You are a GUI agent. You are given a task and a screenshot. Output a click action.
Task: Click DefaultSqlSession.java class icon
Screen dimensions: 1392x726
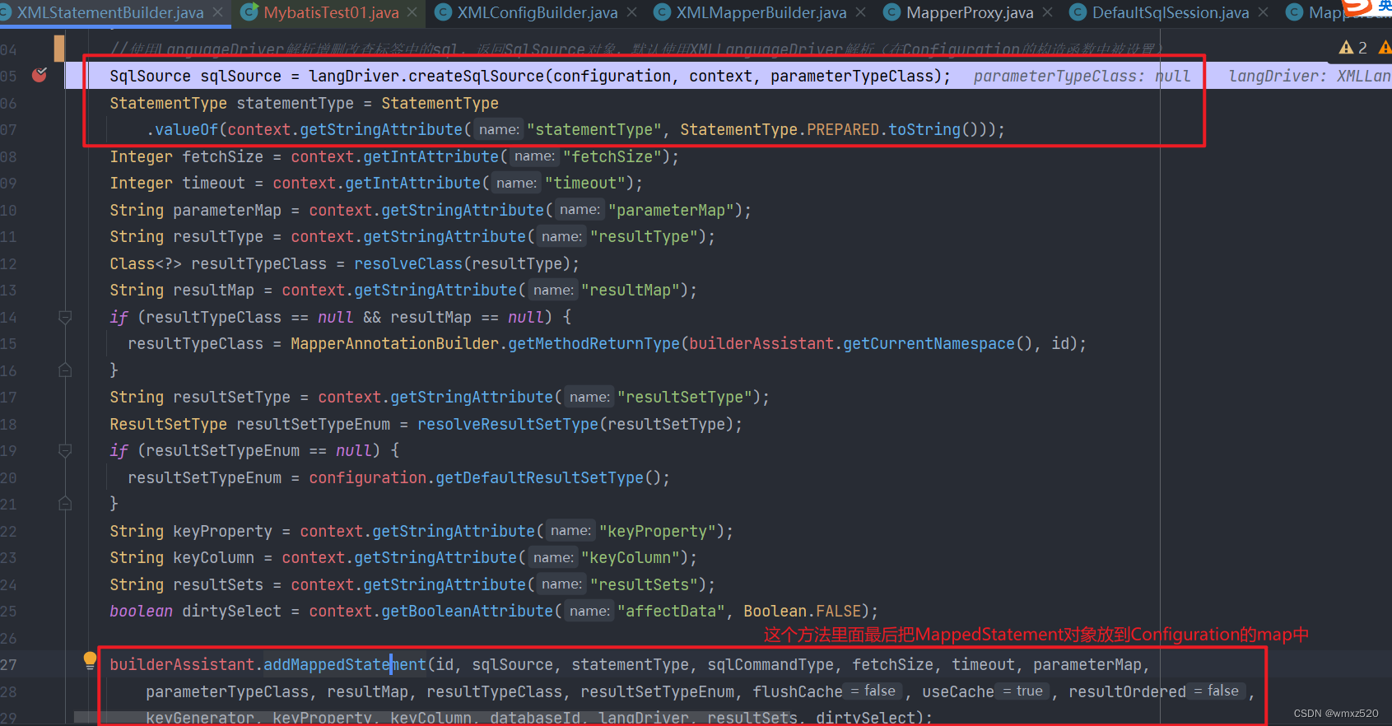pos(1078,12)
